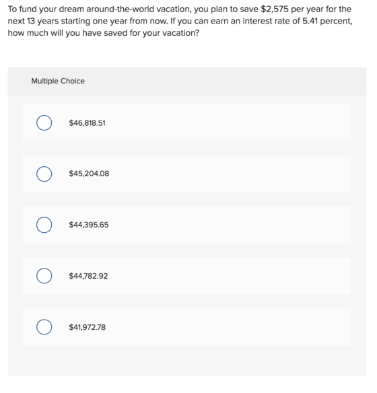
Task: Click the $41,972.78 answer text
Action: click(88, 327)
